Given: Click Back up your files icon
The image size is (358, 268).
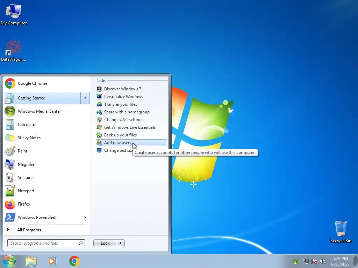Looking at the screenshot, I should [x=99, y=135].
